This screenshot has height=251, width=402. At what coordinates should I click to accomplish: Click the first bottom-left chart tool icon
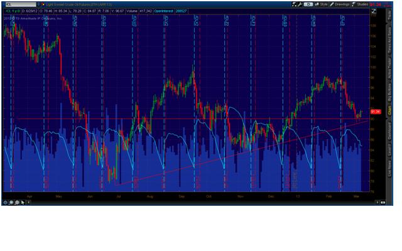6,202
